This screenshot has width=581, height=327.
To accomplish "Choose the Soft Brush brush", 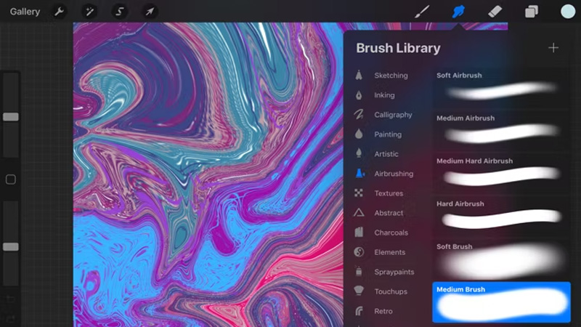I will pos(501,259).
